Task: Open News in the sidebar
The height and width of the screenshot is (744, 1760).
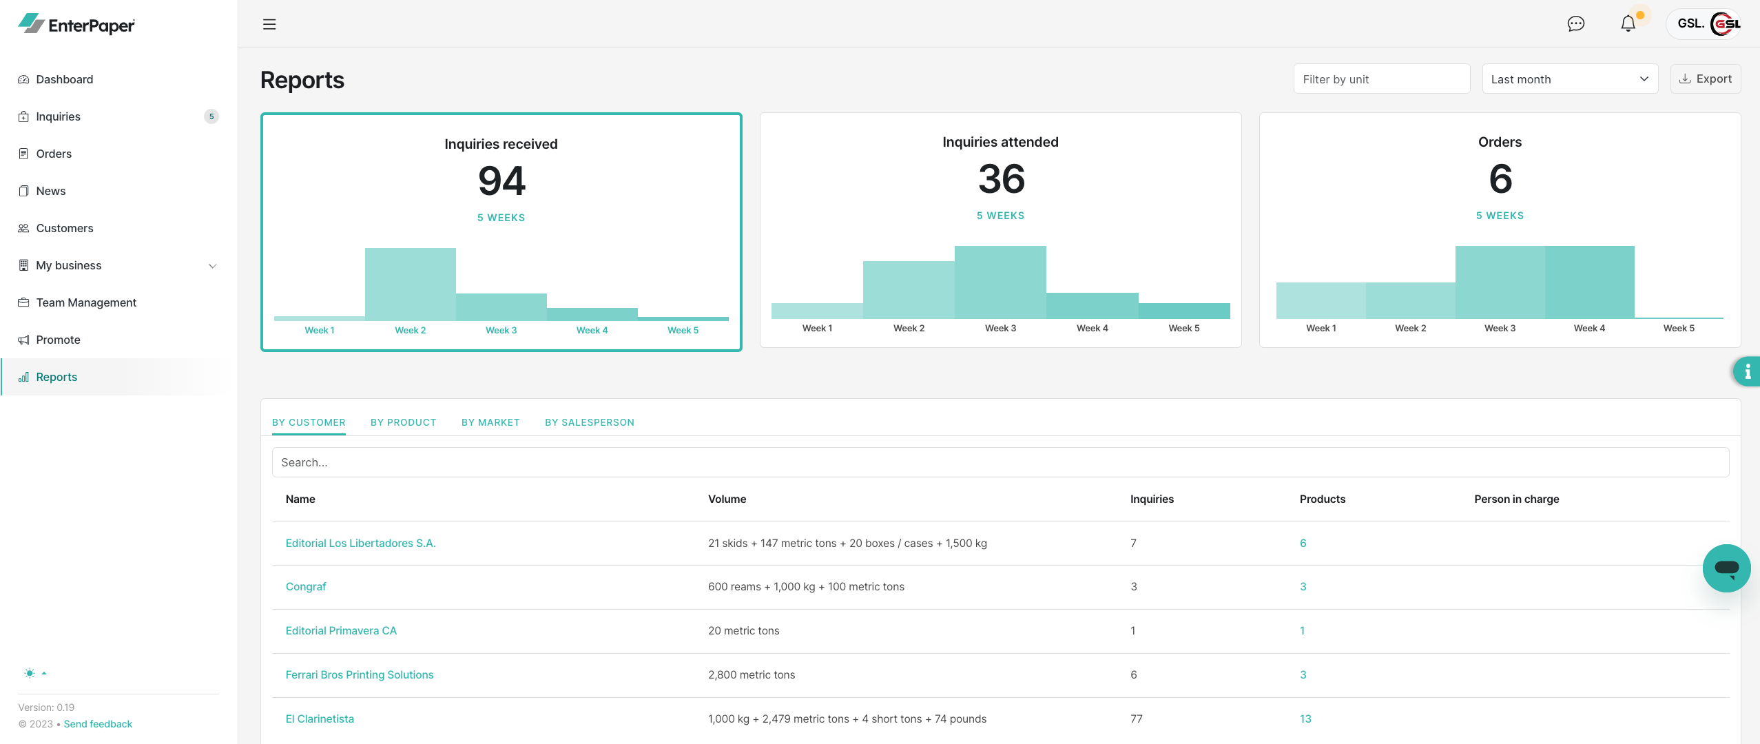Action: [x=51, y=191]
